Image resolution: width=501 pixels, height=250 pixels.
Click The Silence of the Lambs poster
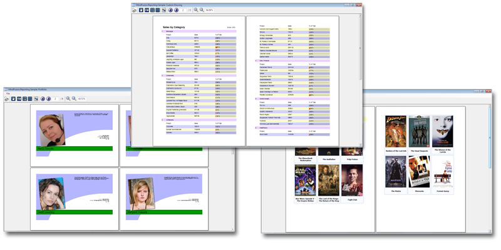[443, 131]
